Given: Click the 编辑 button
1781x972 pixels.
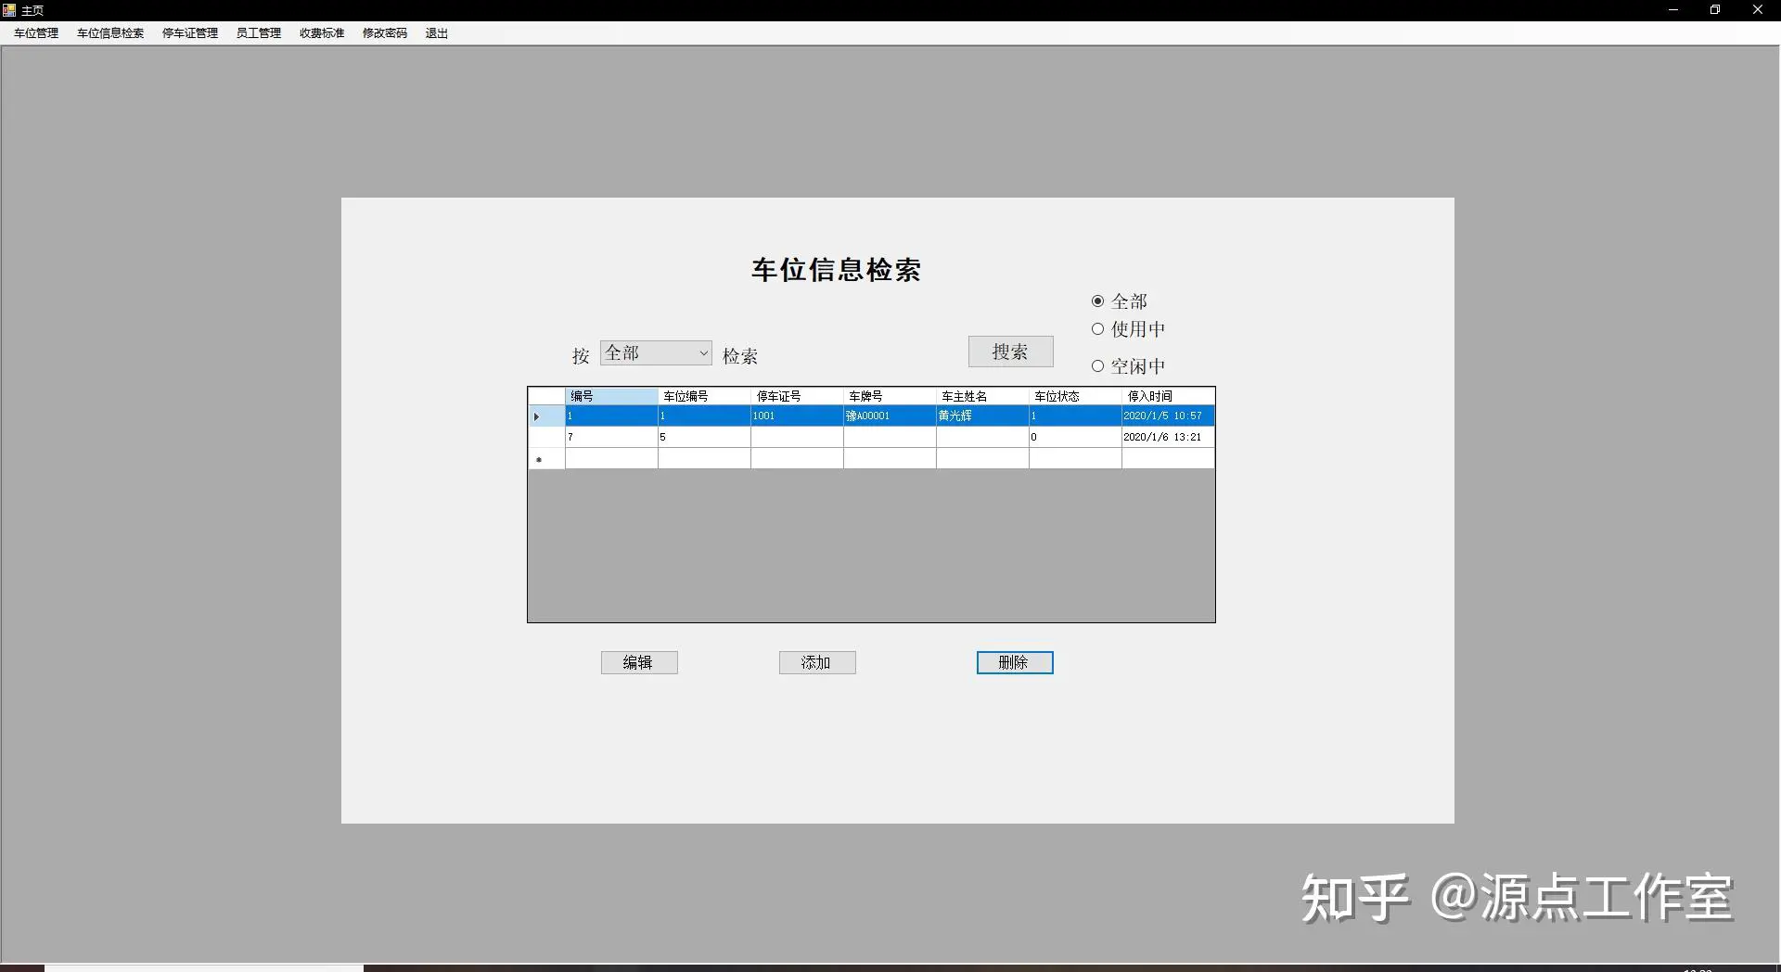Looking at the screenshot, I should click(x=639, y=662).
